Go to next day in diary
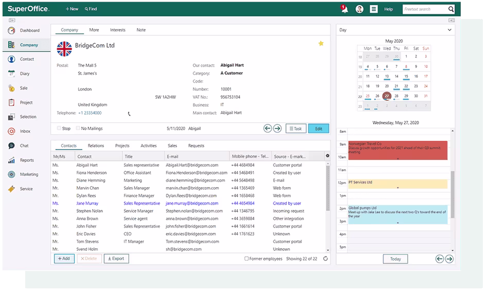Viewport: 487px width, 293px height. pyautogui.click(x=449, y=259)
